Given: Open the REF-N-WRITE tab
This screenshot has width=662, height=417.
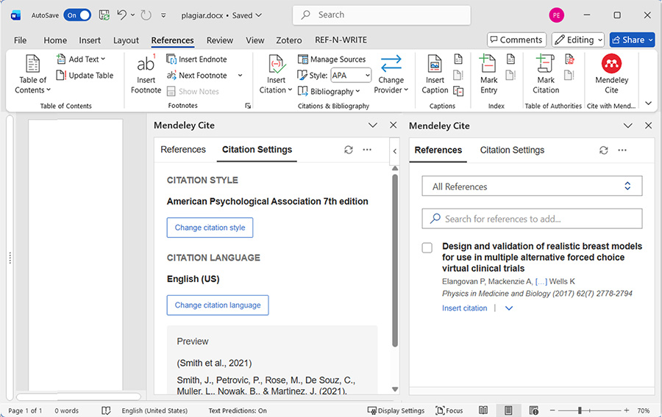Looking at the screenshot, I should point(341,40).
